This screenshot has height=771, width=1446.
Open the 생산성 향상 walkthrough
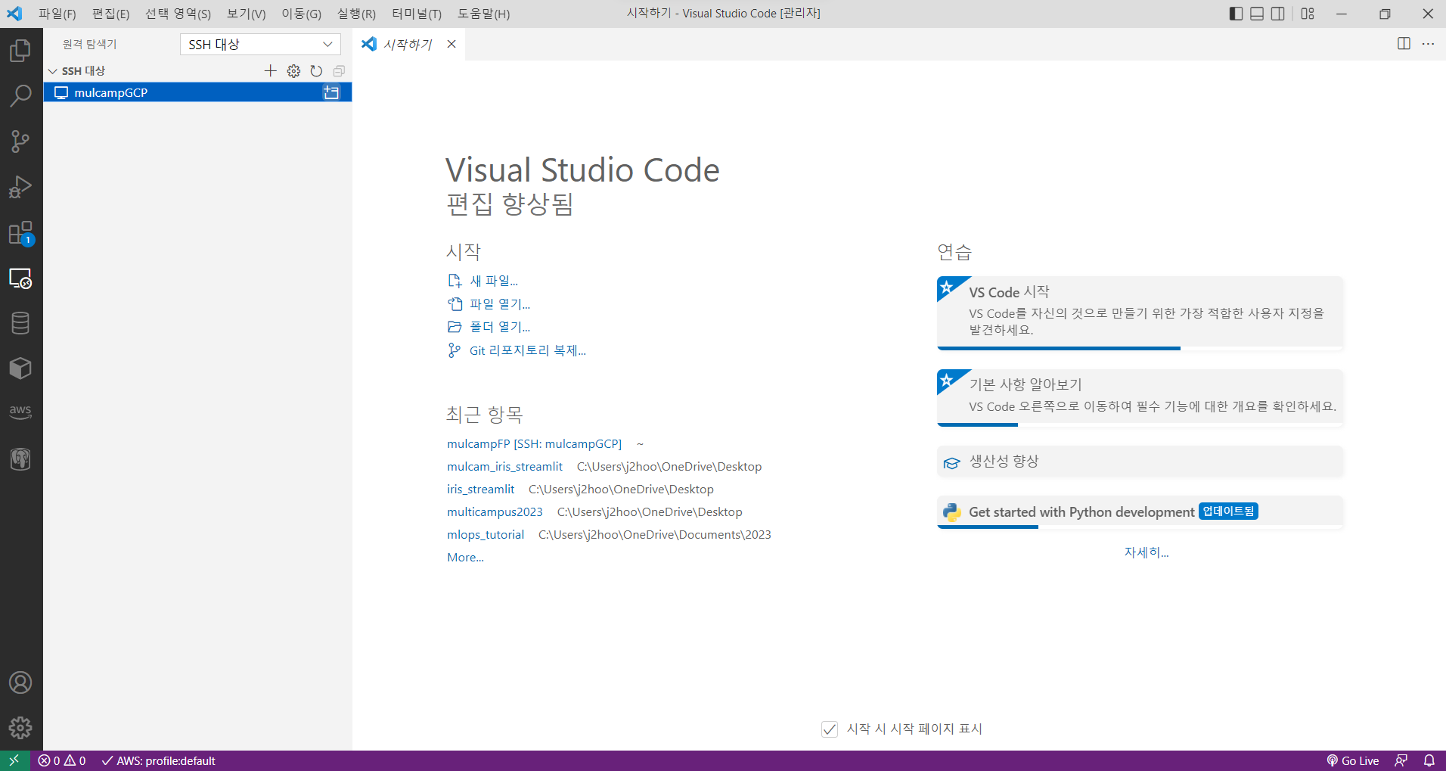[1140, 462]
